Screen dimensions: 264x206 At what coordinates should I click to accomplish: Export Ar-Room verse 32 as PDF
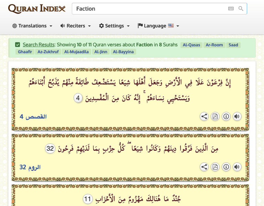click(x=215, y=167)
